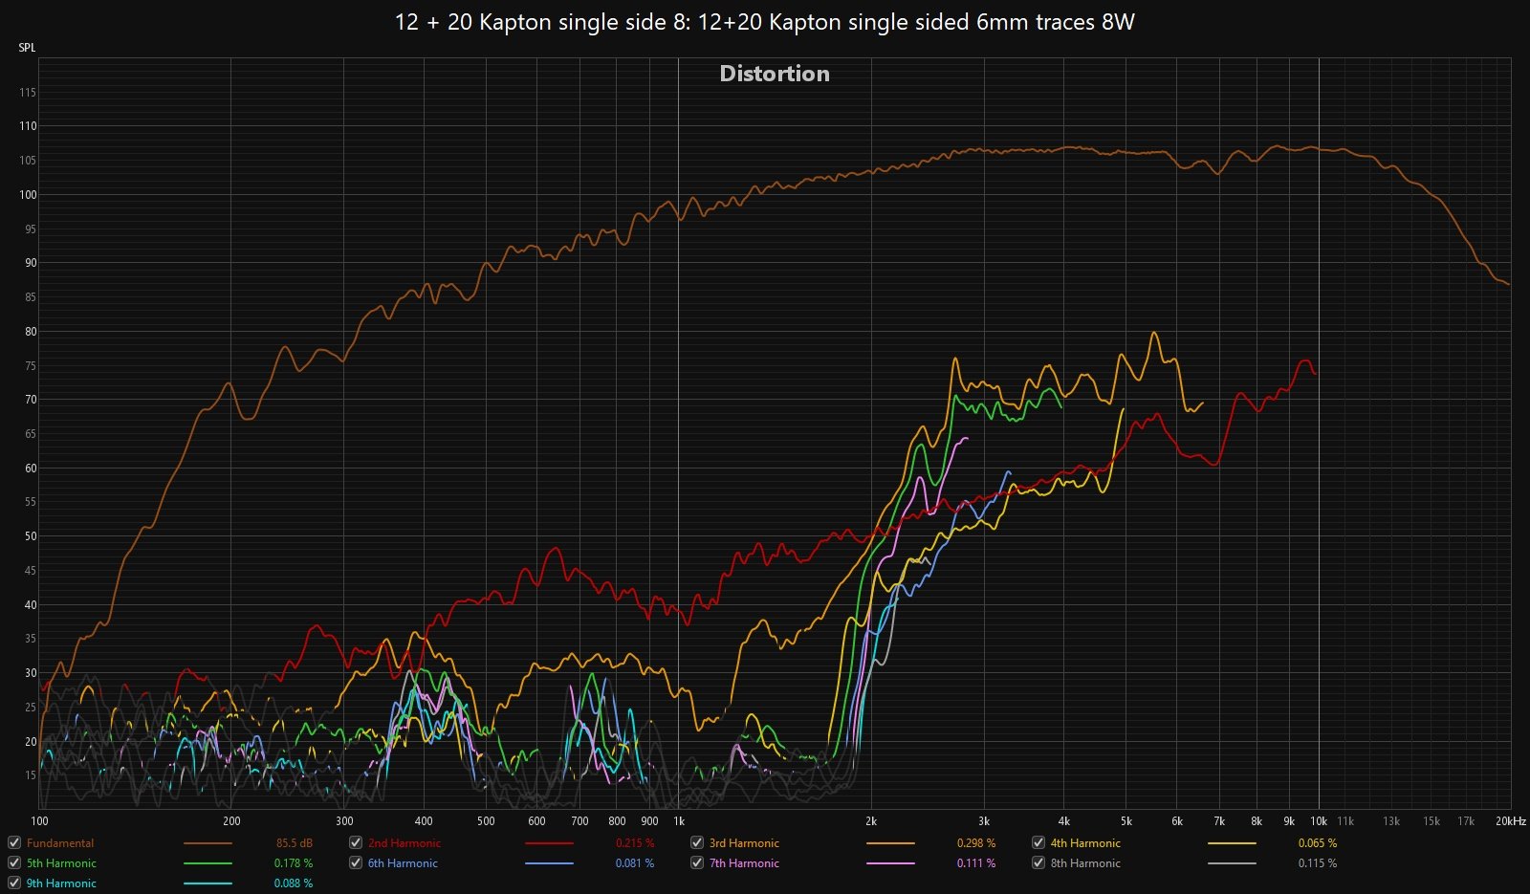Click the 8th Harmonic legend label
The image size is (1530, 894).
[1085, 863]
